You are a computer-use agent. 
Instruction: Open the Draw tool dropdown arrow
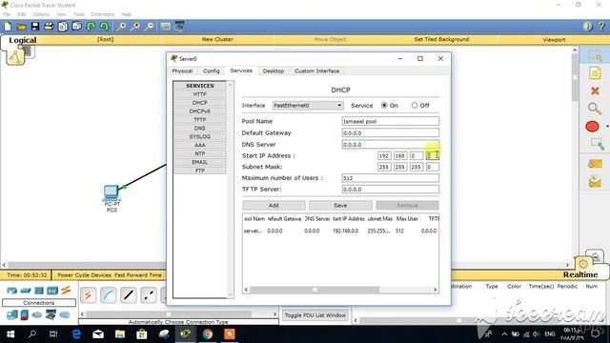(x=607, y=127)
